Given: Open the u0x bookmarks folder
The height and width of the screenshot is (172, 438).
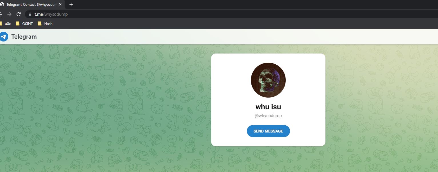Looking at the screenshot, I should (x=5, y=24).
